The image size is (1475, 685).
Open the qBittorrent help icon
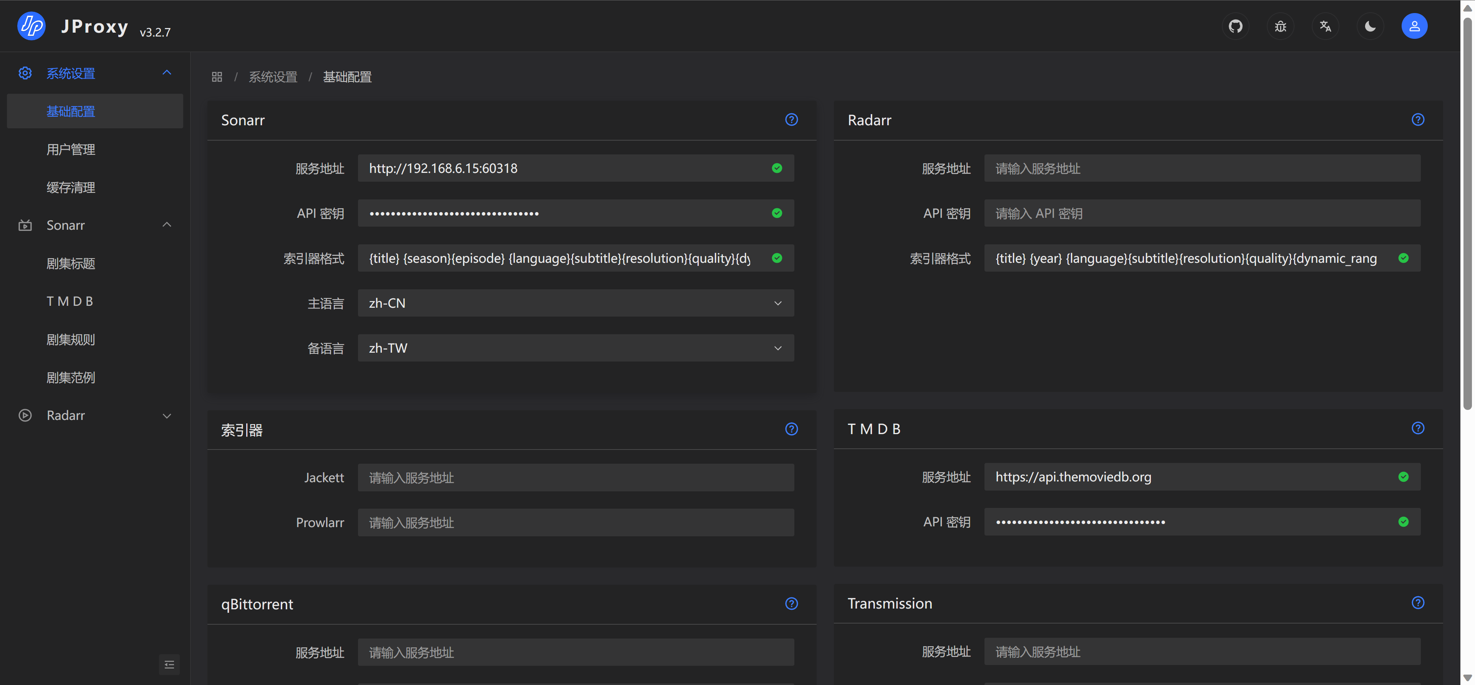(x=791, y=603)
